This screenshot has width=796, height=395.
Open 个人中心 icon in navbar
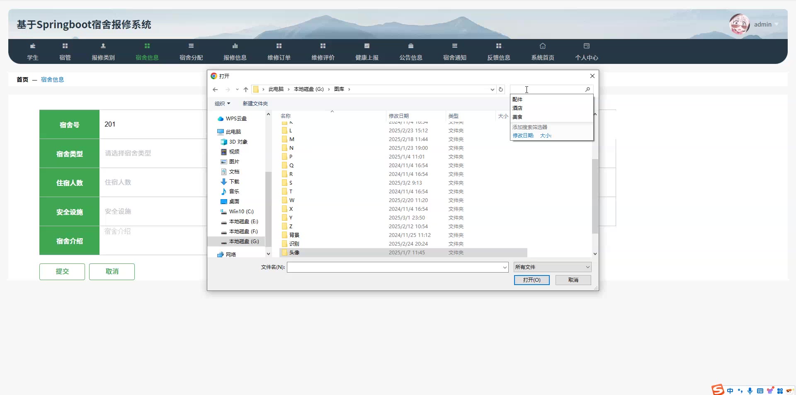click(587, 46)
